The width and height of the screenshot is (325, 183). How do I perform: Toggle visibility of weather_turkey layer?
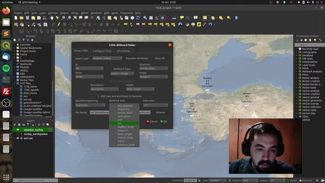pyautogui.click(x=18, y=130)
